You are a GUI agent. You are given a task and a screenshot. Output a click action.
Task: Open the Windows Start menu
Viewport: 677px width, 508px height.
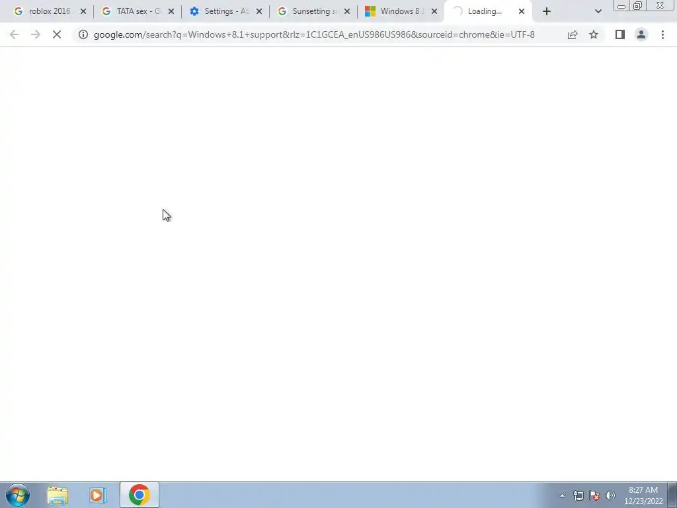18,495
